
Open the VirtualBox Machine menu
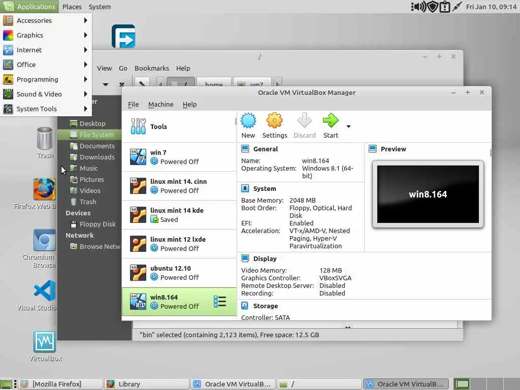pyautogui.click(x=160, y=104)
